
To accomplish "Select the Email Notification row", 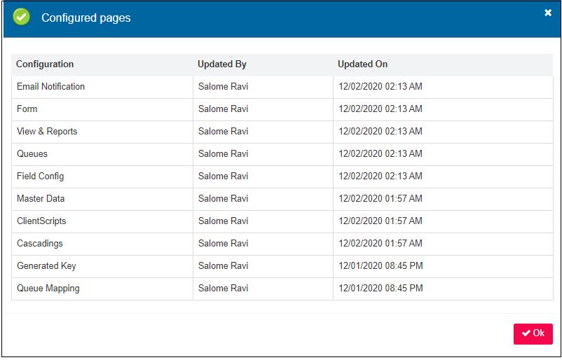I will coord(50,87).
